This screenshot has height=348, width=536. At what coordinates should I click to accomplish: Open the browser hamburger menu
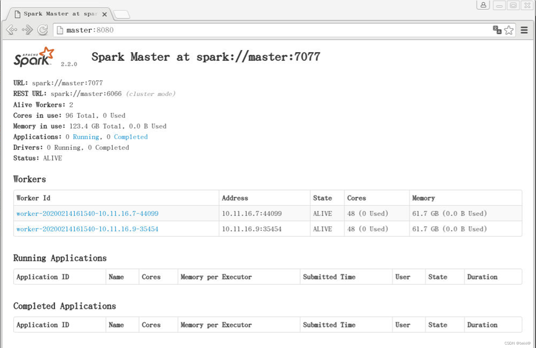pyautogui.click(x=524, y=30)
